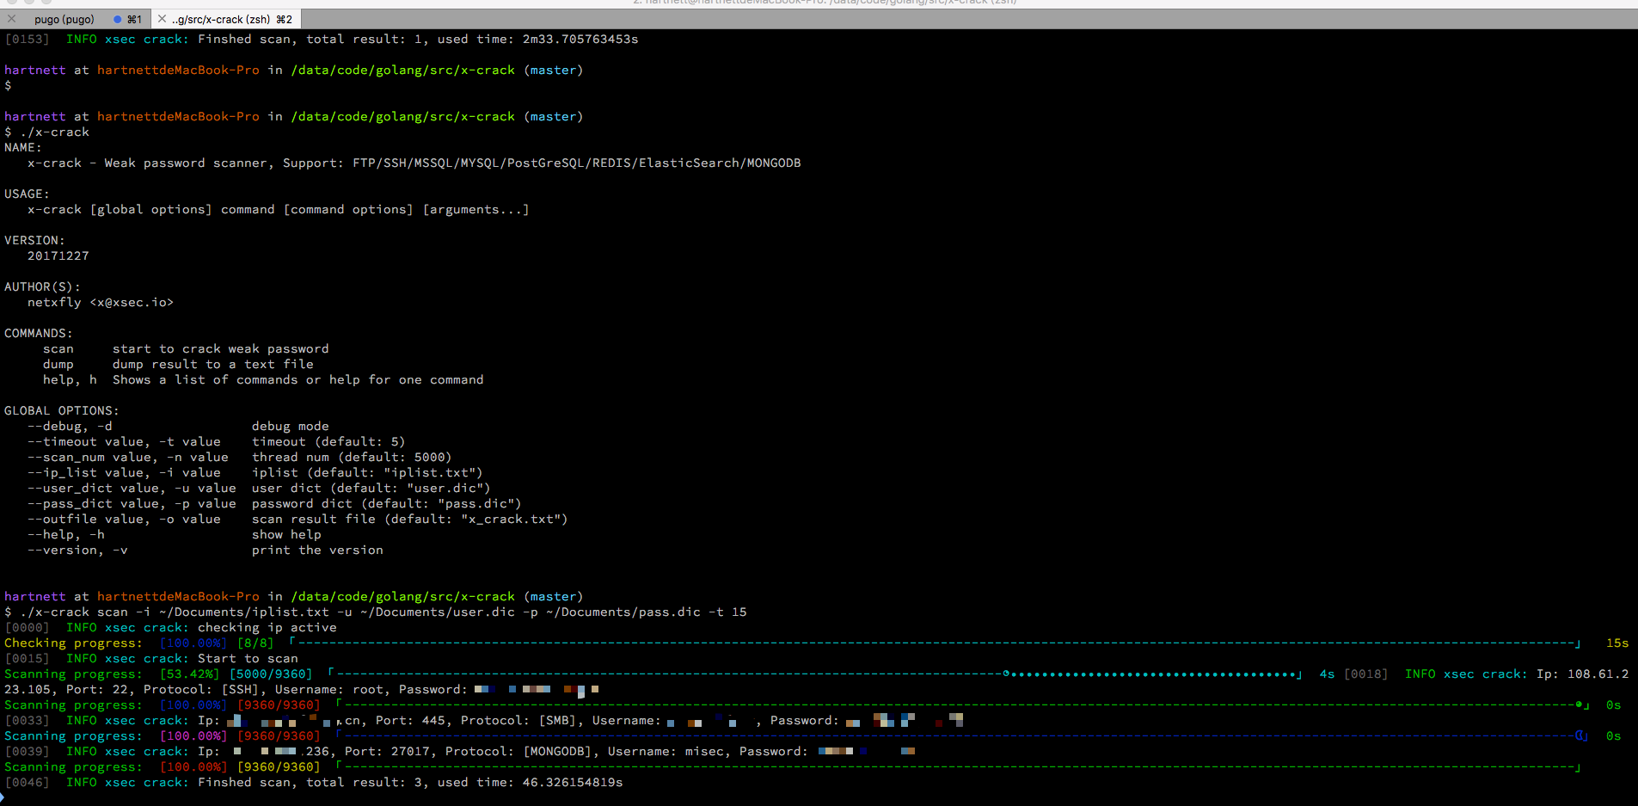
Task: Click the '--debug, -d' option
Action: 70,427
